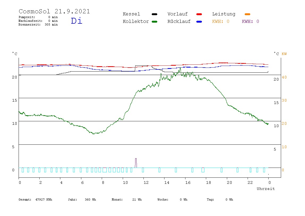Click the Monat label in the footer
This screenshot has height=216, width=305.
pos(117,200)
